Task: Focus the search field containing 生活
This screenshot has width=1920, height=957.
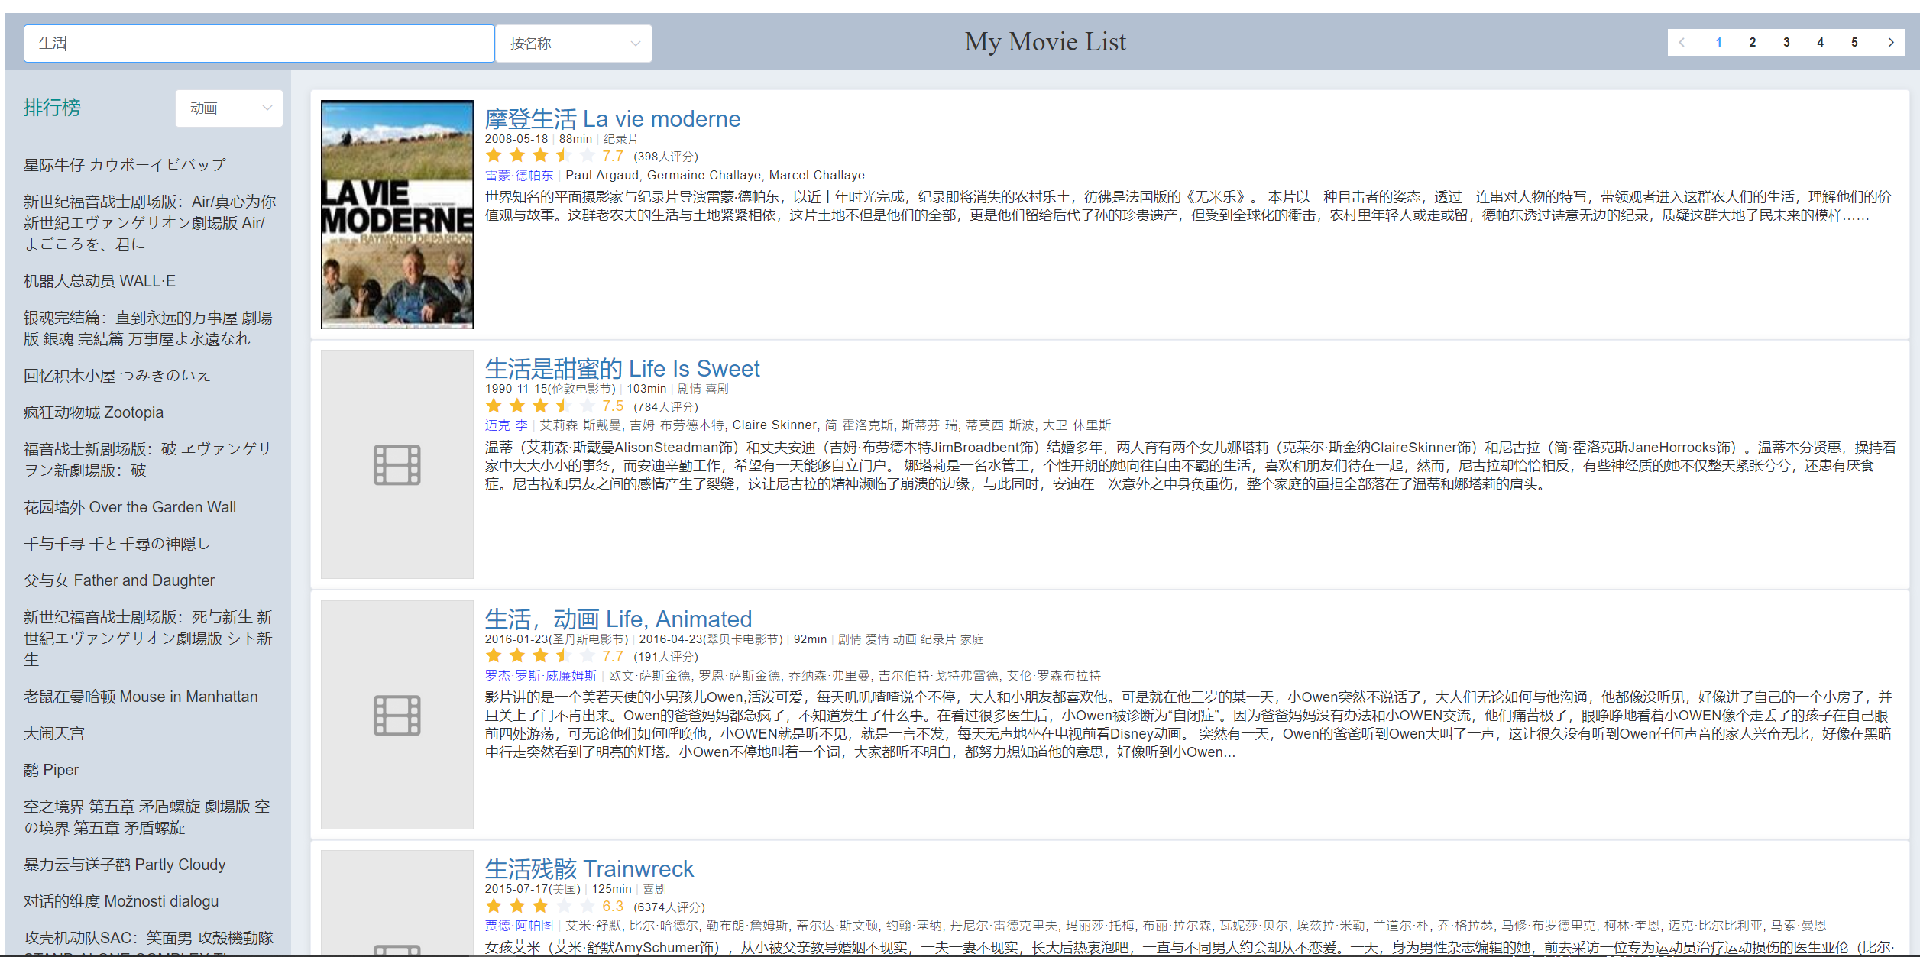Action: point(258,44)
